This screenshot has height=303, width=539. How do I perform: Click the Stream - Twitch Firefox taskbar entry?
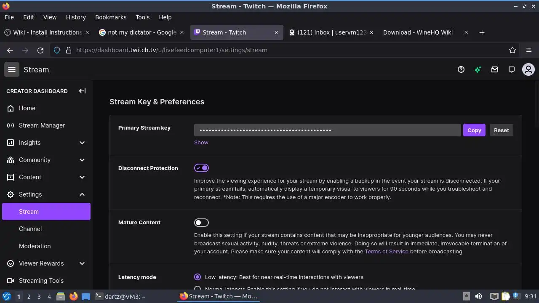click(x=219, y=296)
